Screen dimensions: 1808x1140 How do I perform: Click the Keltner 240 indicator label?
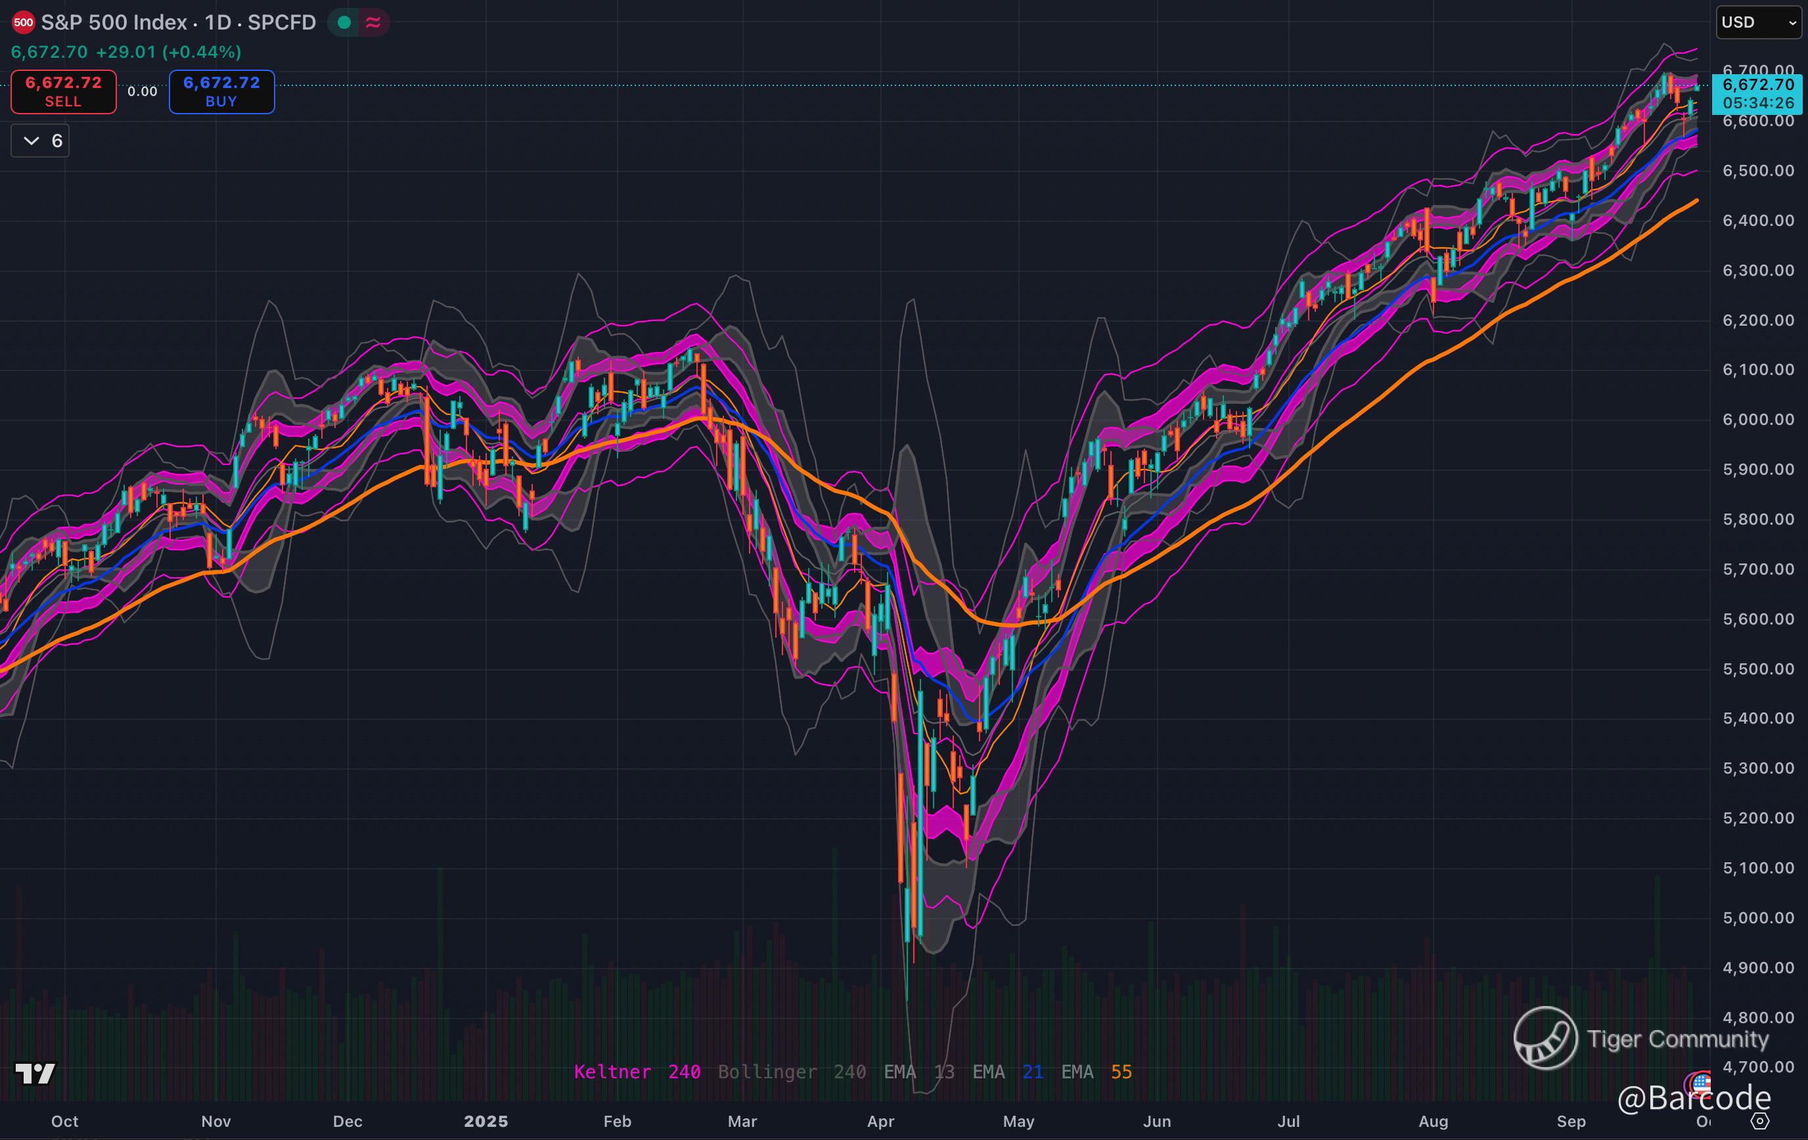[637, 1072]
